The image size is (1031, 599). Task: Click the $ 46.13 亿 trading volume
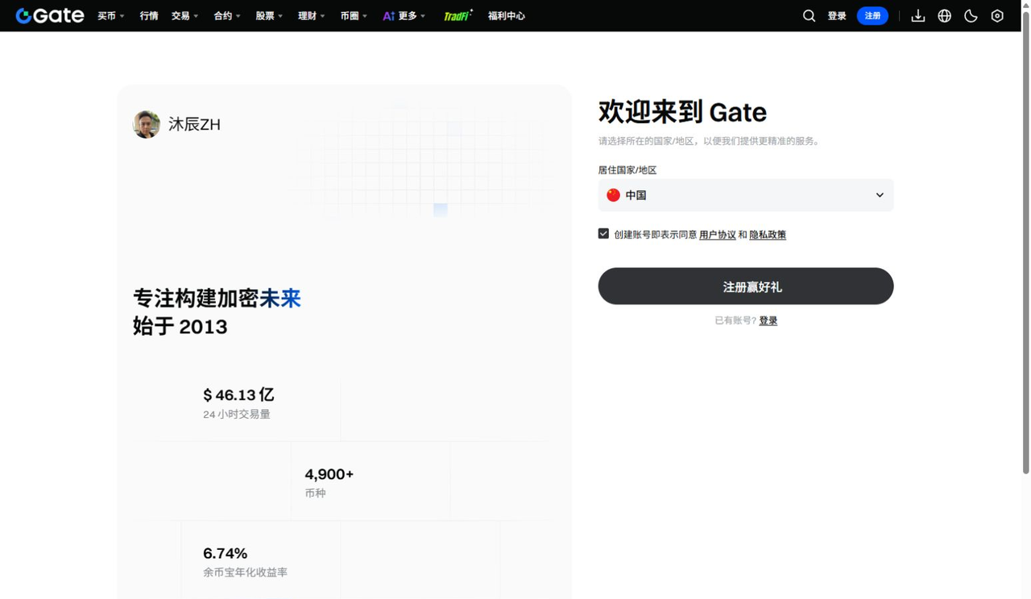tap(238, 395)
